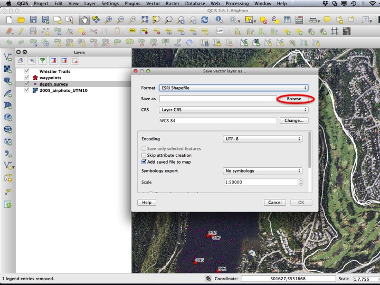This screenshot has width=380, height=285.
Task: Click the Cancel button
Action: 275,202
